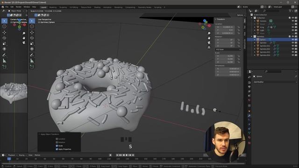The height and width of the screenshot is (168, 299).
Task: Open the viewport Options dropdown
Action: [241, 15]
